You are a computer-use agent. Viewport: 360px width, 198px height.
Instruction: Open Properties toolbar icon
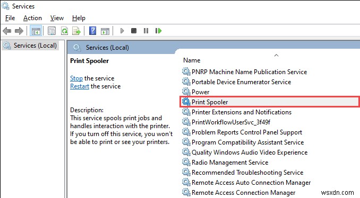[52, 31]
